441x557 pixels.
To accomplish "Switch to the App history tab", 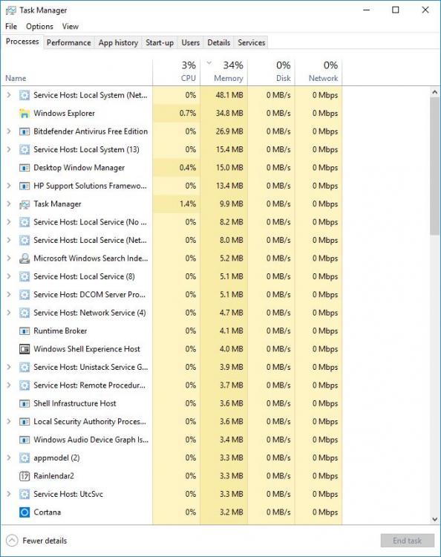I will (x=118, y=42).
